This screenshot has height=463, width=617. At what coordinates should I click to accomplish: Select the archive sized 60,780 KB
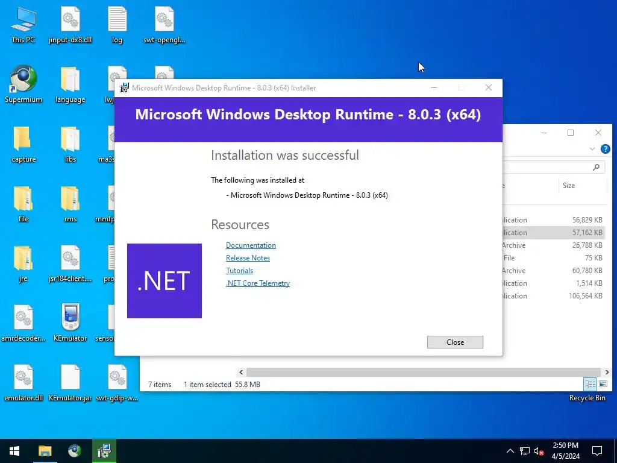(x=555, y=271)
